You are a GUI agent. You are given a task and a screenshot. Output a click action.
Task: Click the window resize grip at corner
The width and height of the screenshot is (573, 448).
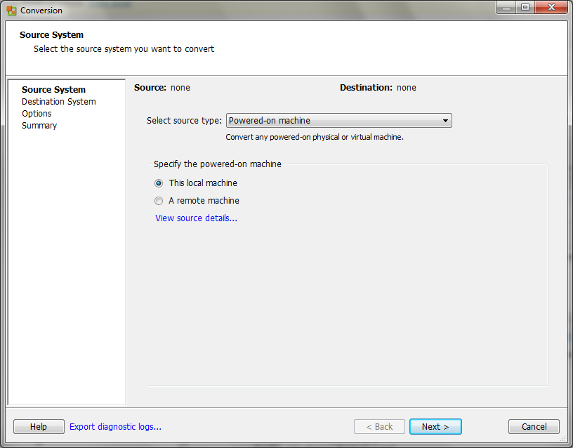point(563,438)
